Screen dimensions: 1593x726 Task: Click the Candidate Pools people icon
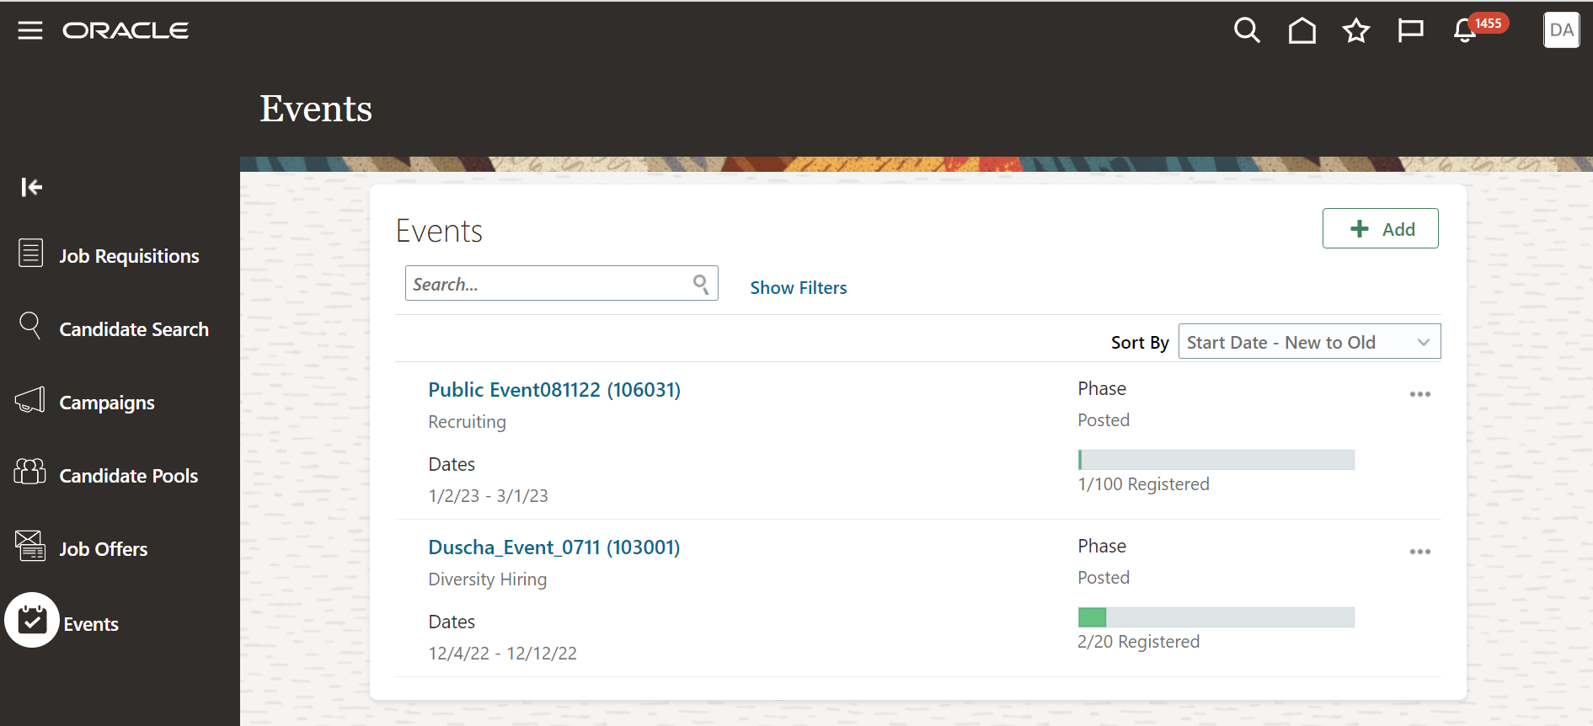[30, 472]
